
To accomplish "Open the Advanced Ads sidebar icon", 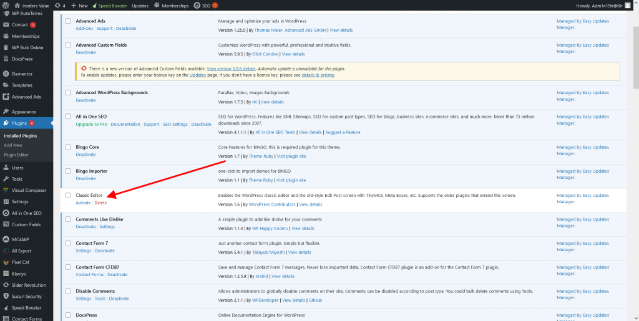I will pos(6,97).
